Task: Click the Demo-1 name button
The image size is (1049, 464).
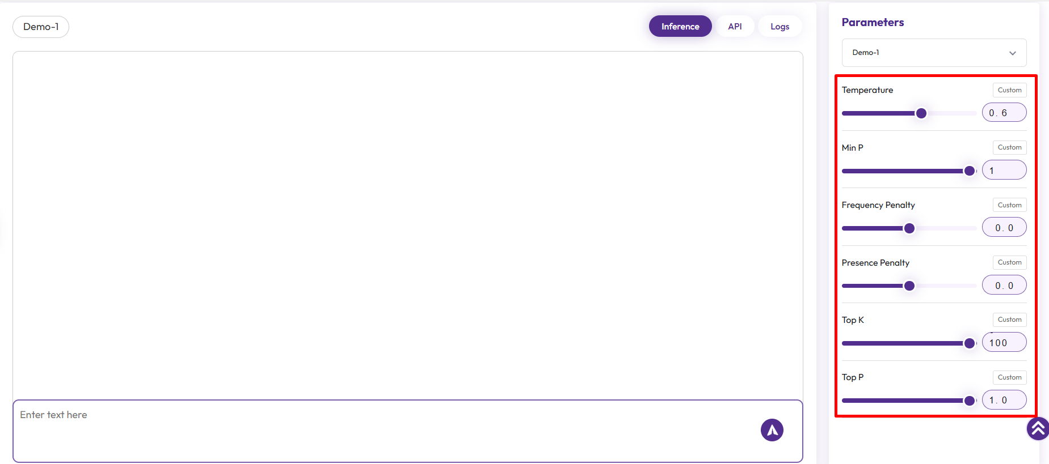Action: point(41,27)
